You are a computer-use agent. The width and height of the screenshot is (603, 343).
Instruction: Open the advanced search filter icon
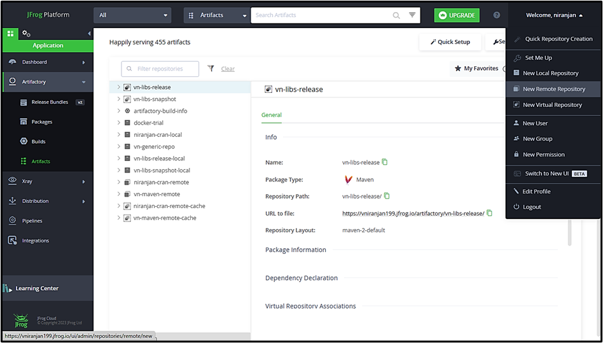coord(412,15)
